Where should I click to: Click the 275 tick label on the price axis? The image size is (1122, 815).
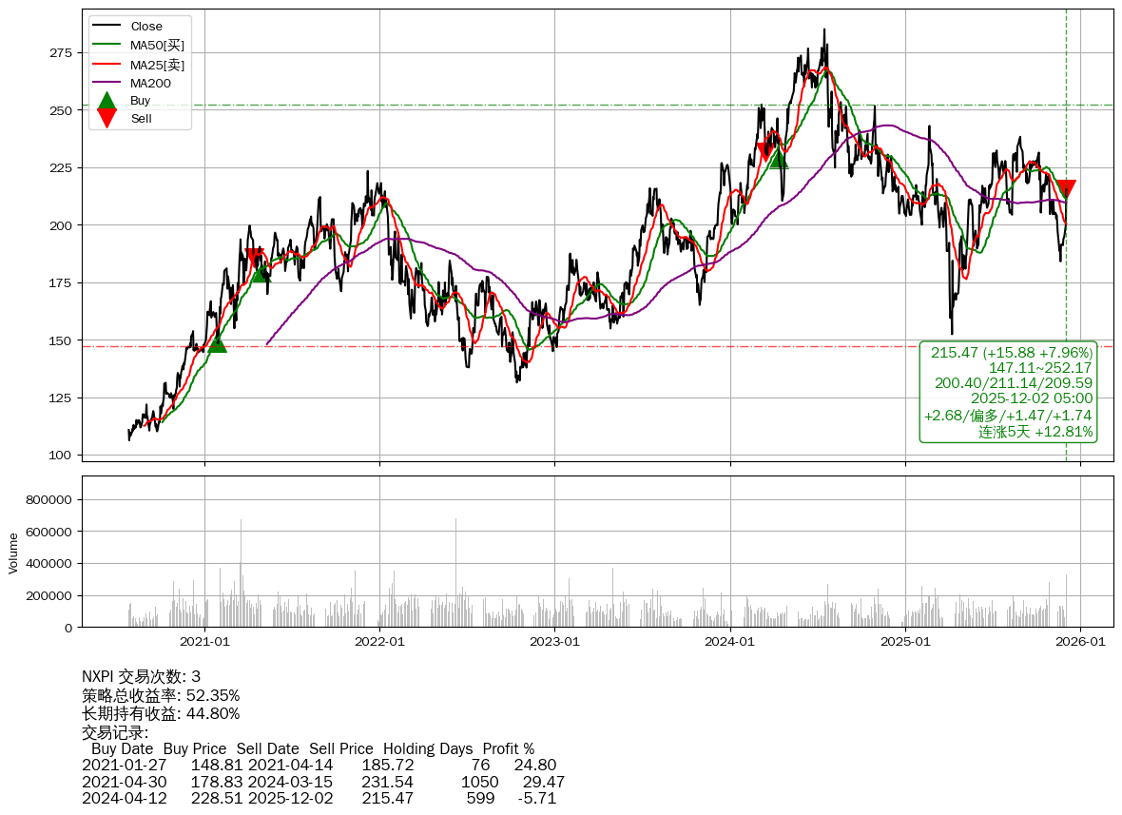click(x=60, y=52)
